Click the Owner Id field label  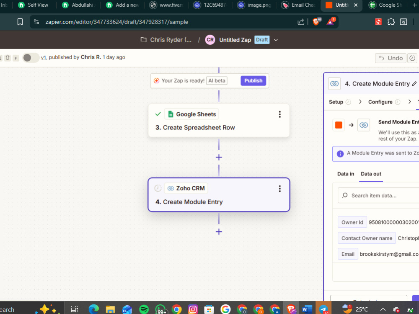(x=352, y=222)
